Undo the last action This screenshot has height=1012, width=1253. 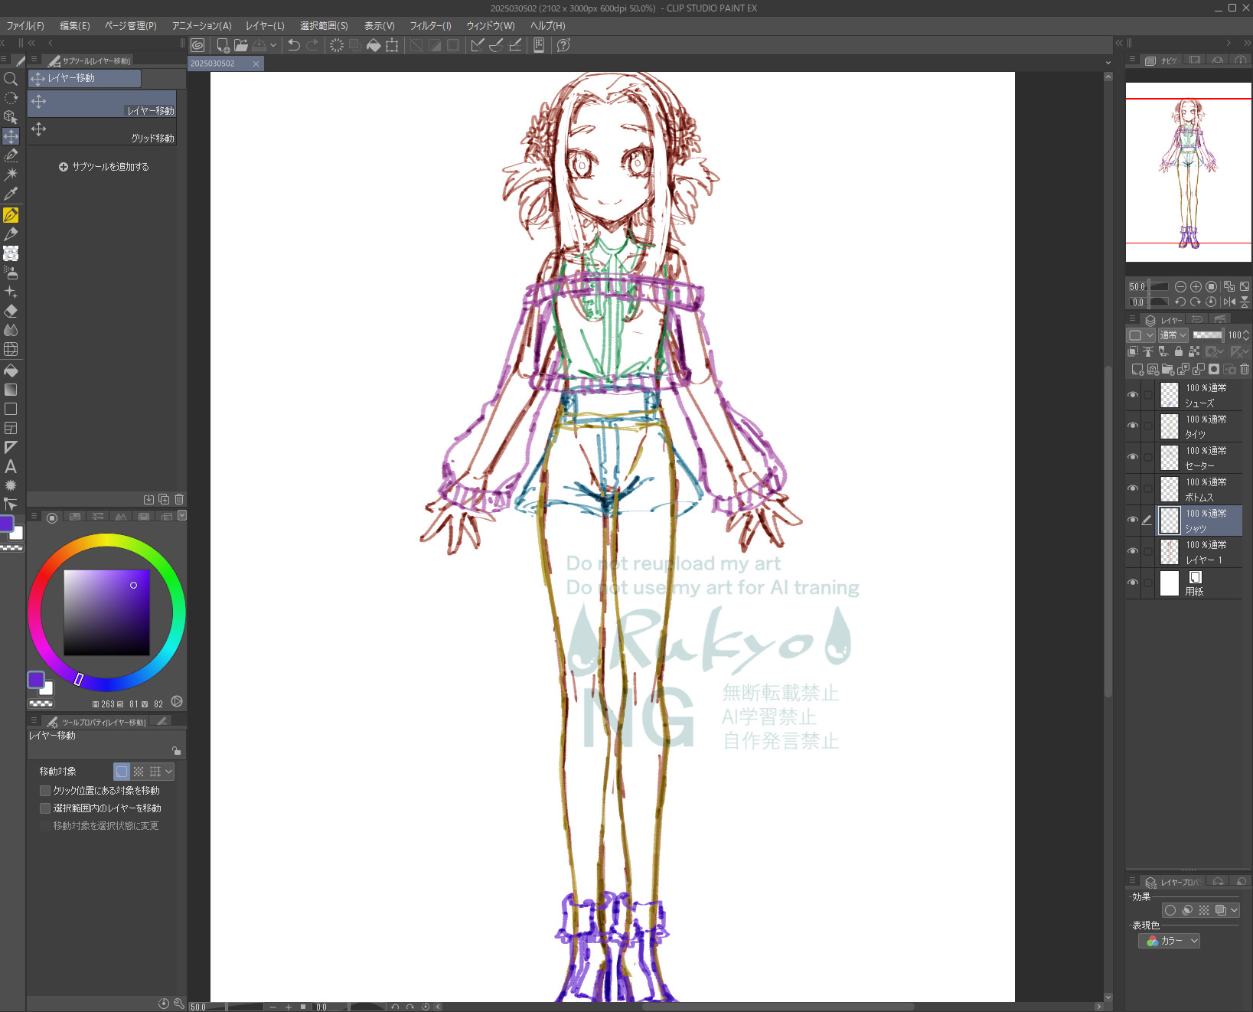click(x=294, y=45)
